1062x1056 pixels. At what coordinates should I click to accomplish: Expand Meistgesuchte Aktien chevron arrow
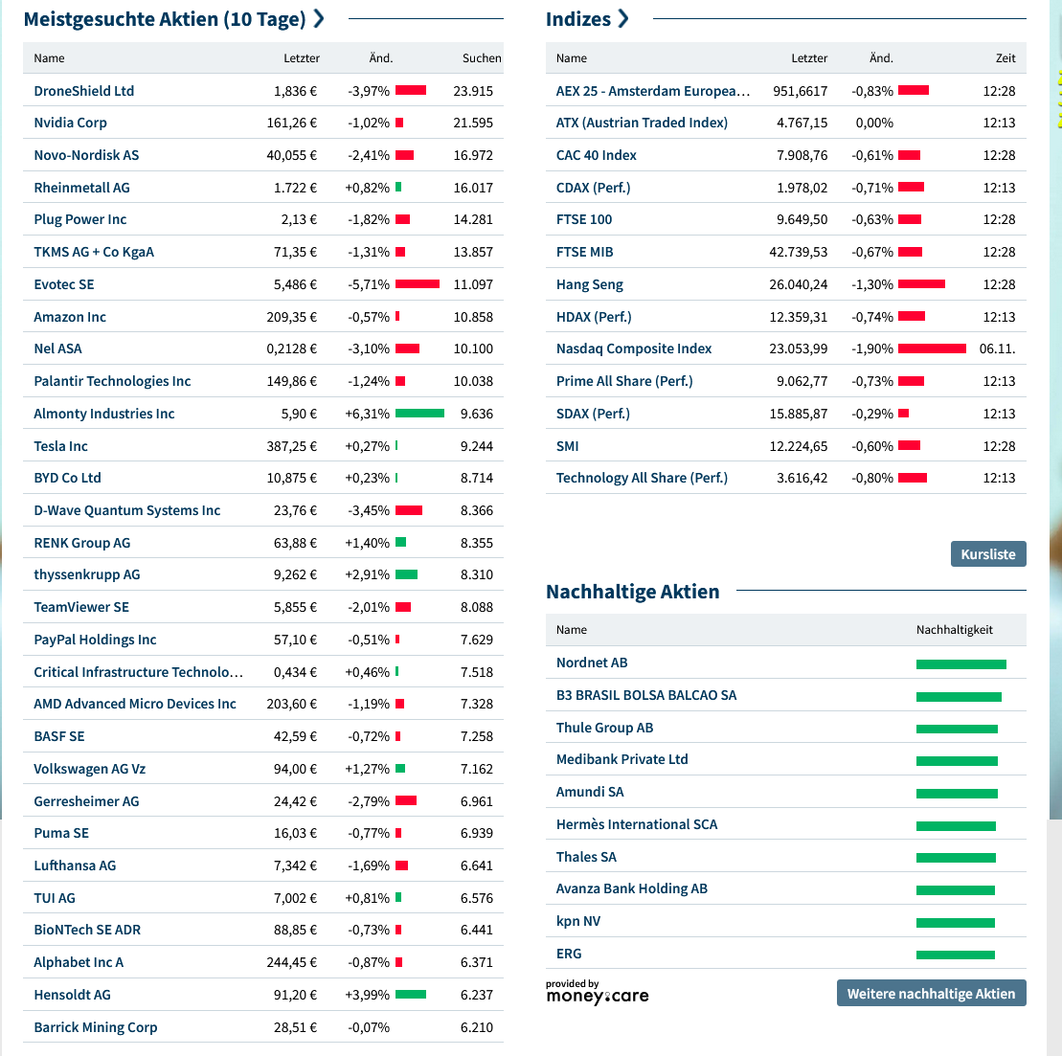click(x=319, y=19)
